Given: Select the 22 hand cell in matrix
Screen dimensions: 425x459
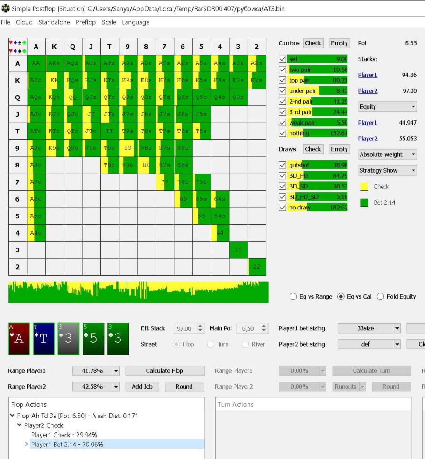Looking at the screenshot, I should pos(257,266).
